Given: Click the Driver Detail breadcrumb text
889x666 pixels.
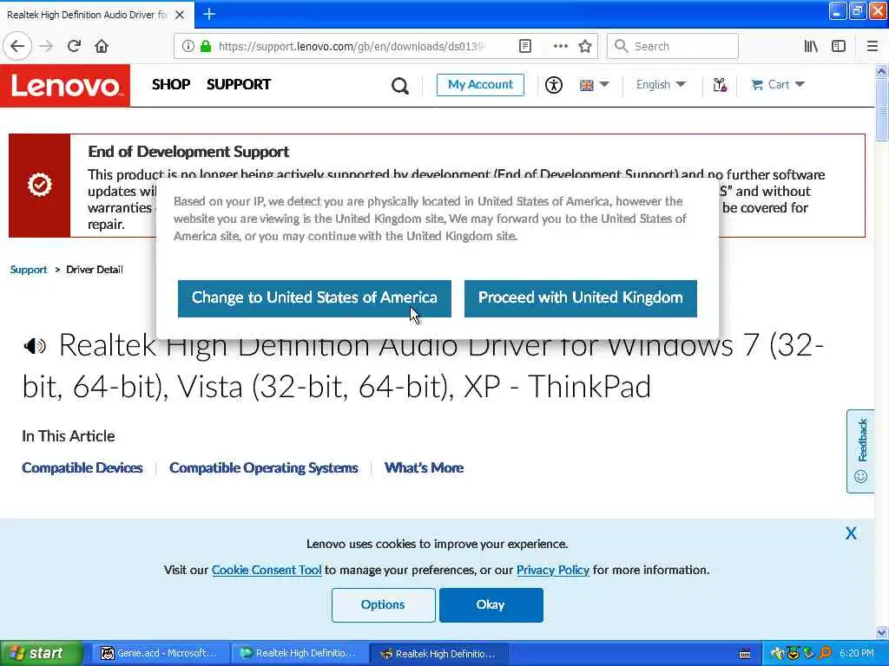Looking at the screenshot, I should (95, 270).
